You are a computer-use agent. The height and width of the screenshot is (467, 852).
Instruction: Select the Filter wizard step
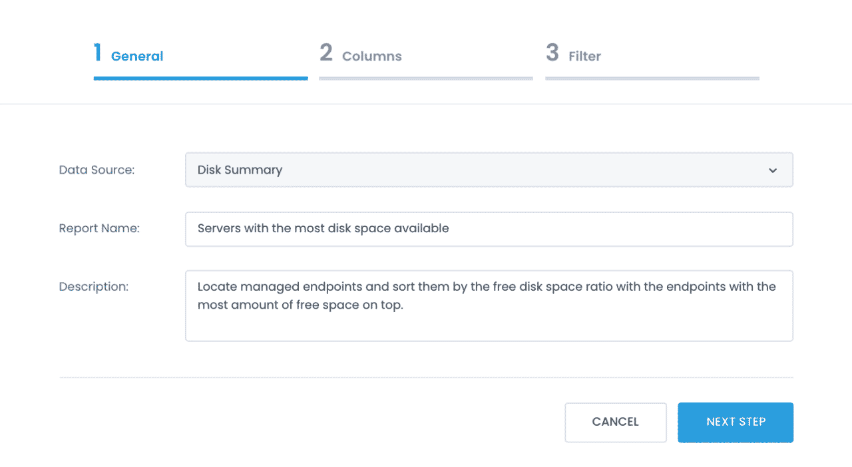(x=584, y=56)
